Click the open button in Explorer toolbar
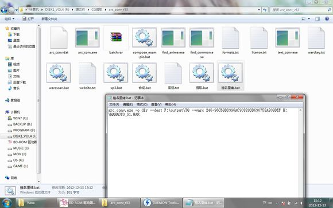Viewport: 333px width, 208px height. 28,19
